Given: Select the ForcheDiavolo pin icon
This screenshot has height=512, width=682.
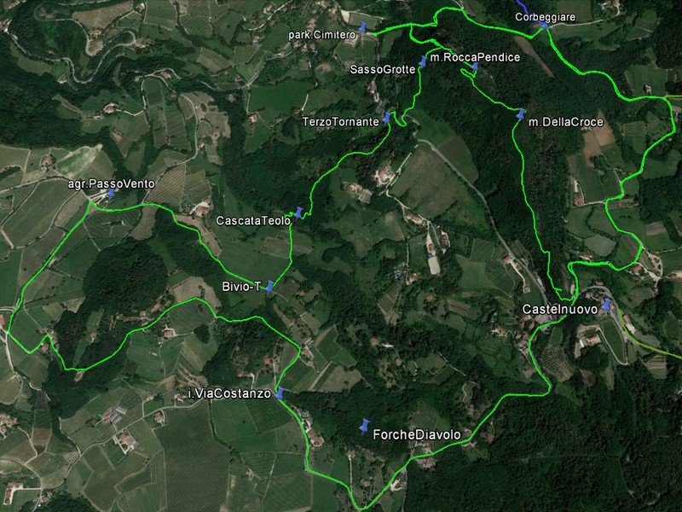Looking at the screenshot, I should tap(365, 426).
